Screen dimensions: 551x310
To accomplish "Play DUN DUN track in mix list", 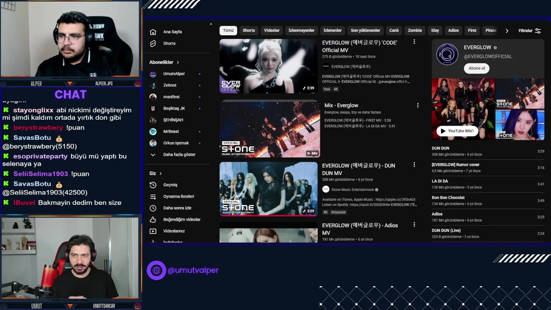I will point(488,151).
